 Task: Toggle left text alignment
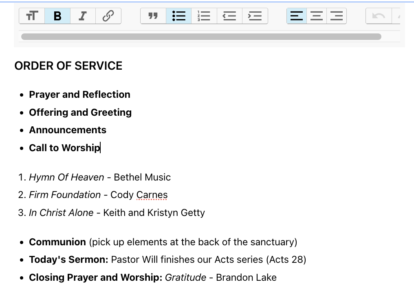(x=297, y=16)
